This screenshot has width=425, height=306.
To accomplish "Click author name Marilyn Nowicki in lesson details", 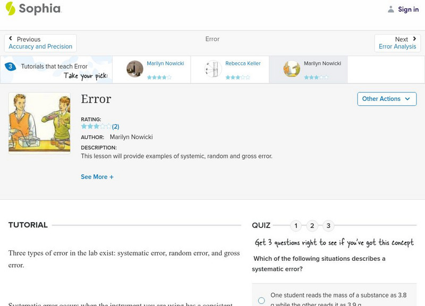I will click(131, 137).
